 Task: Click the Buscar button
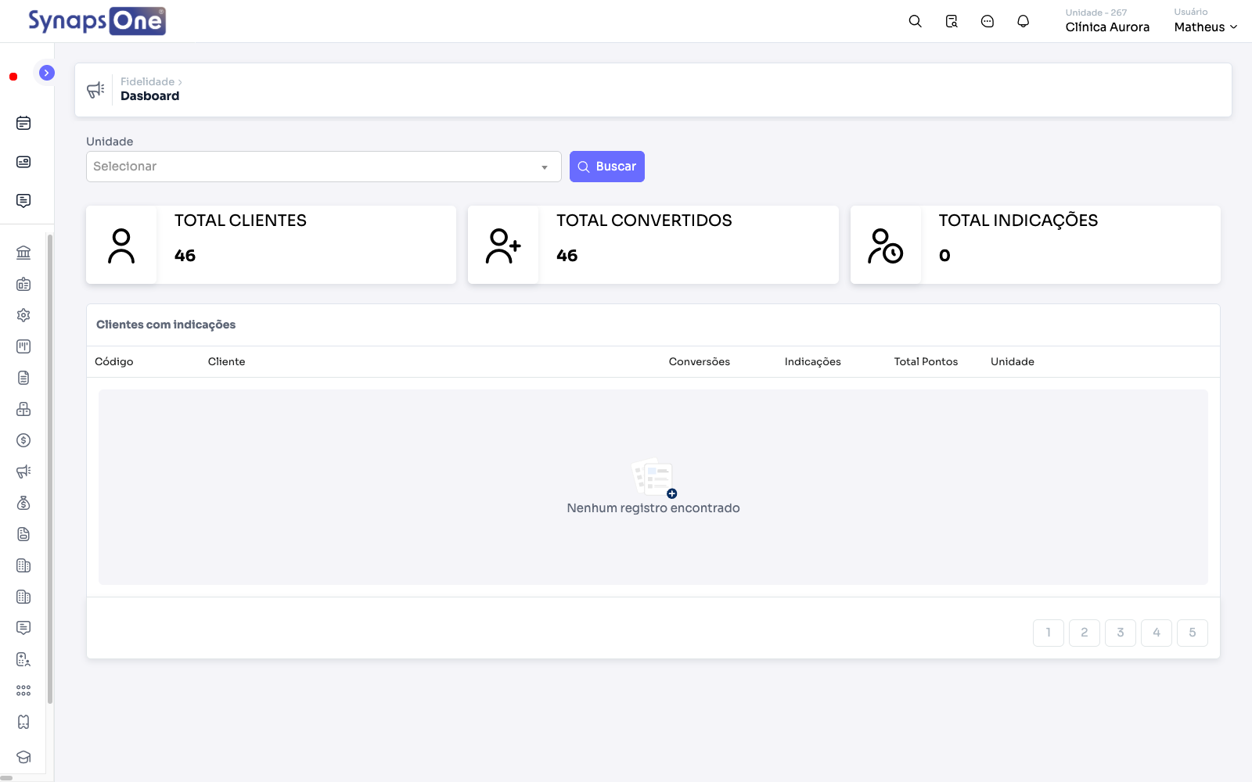coord(607,167)
